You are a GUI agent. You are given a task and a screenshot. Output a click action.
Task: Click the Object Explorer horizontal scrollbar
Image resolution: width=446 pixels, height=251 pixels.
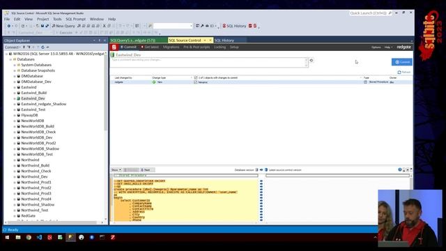[x=53, y=222]
